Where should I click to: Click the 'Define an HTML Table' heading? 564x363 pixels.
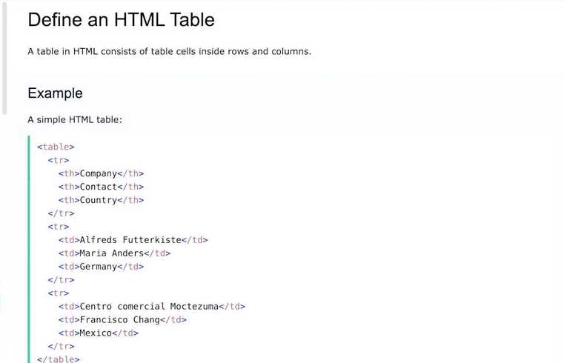coord(122,19)
